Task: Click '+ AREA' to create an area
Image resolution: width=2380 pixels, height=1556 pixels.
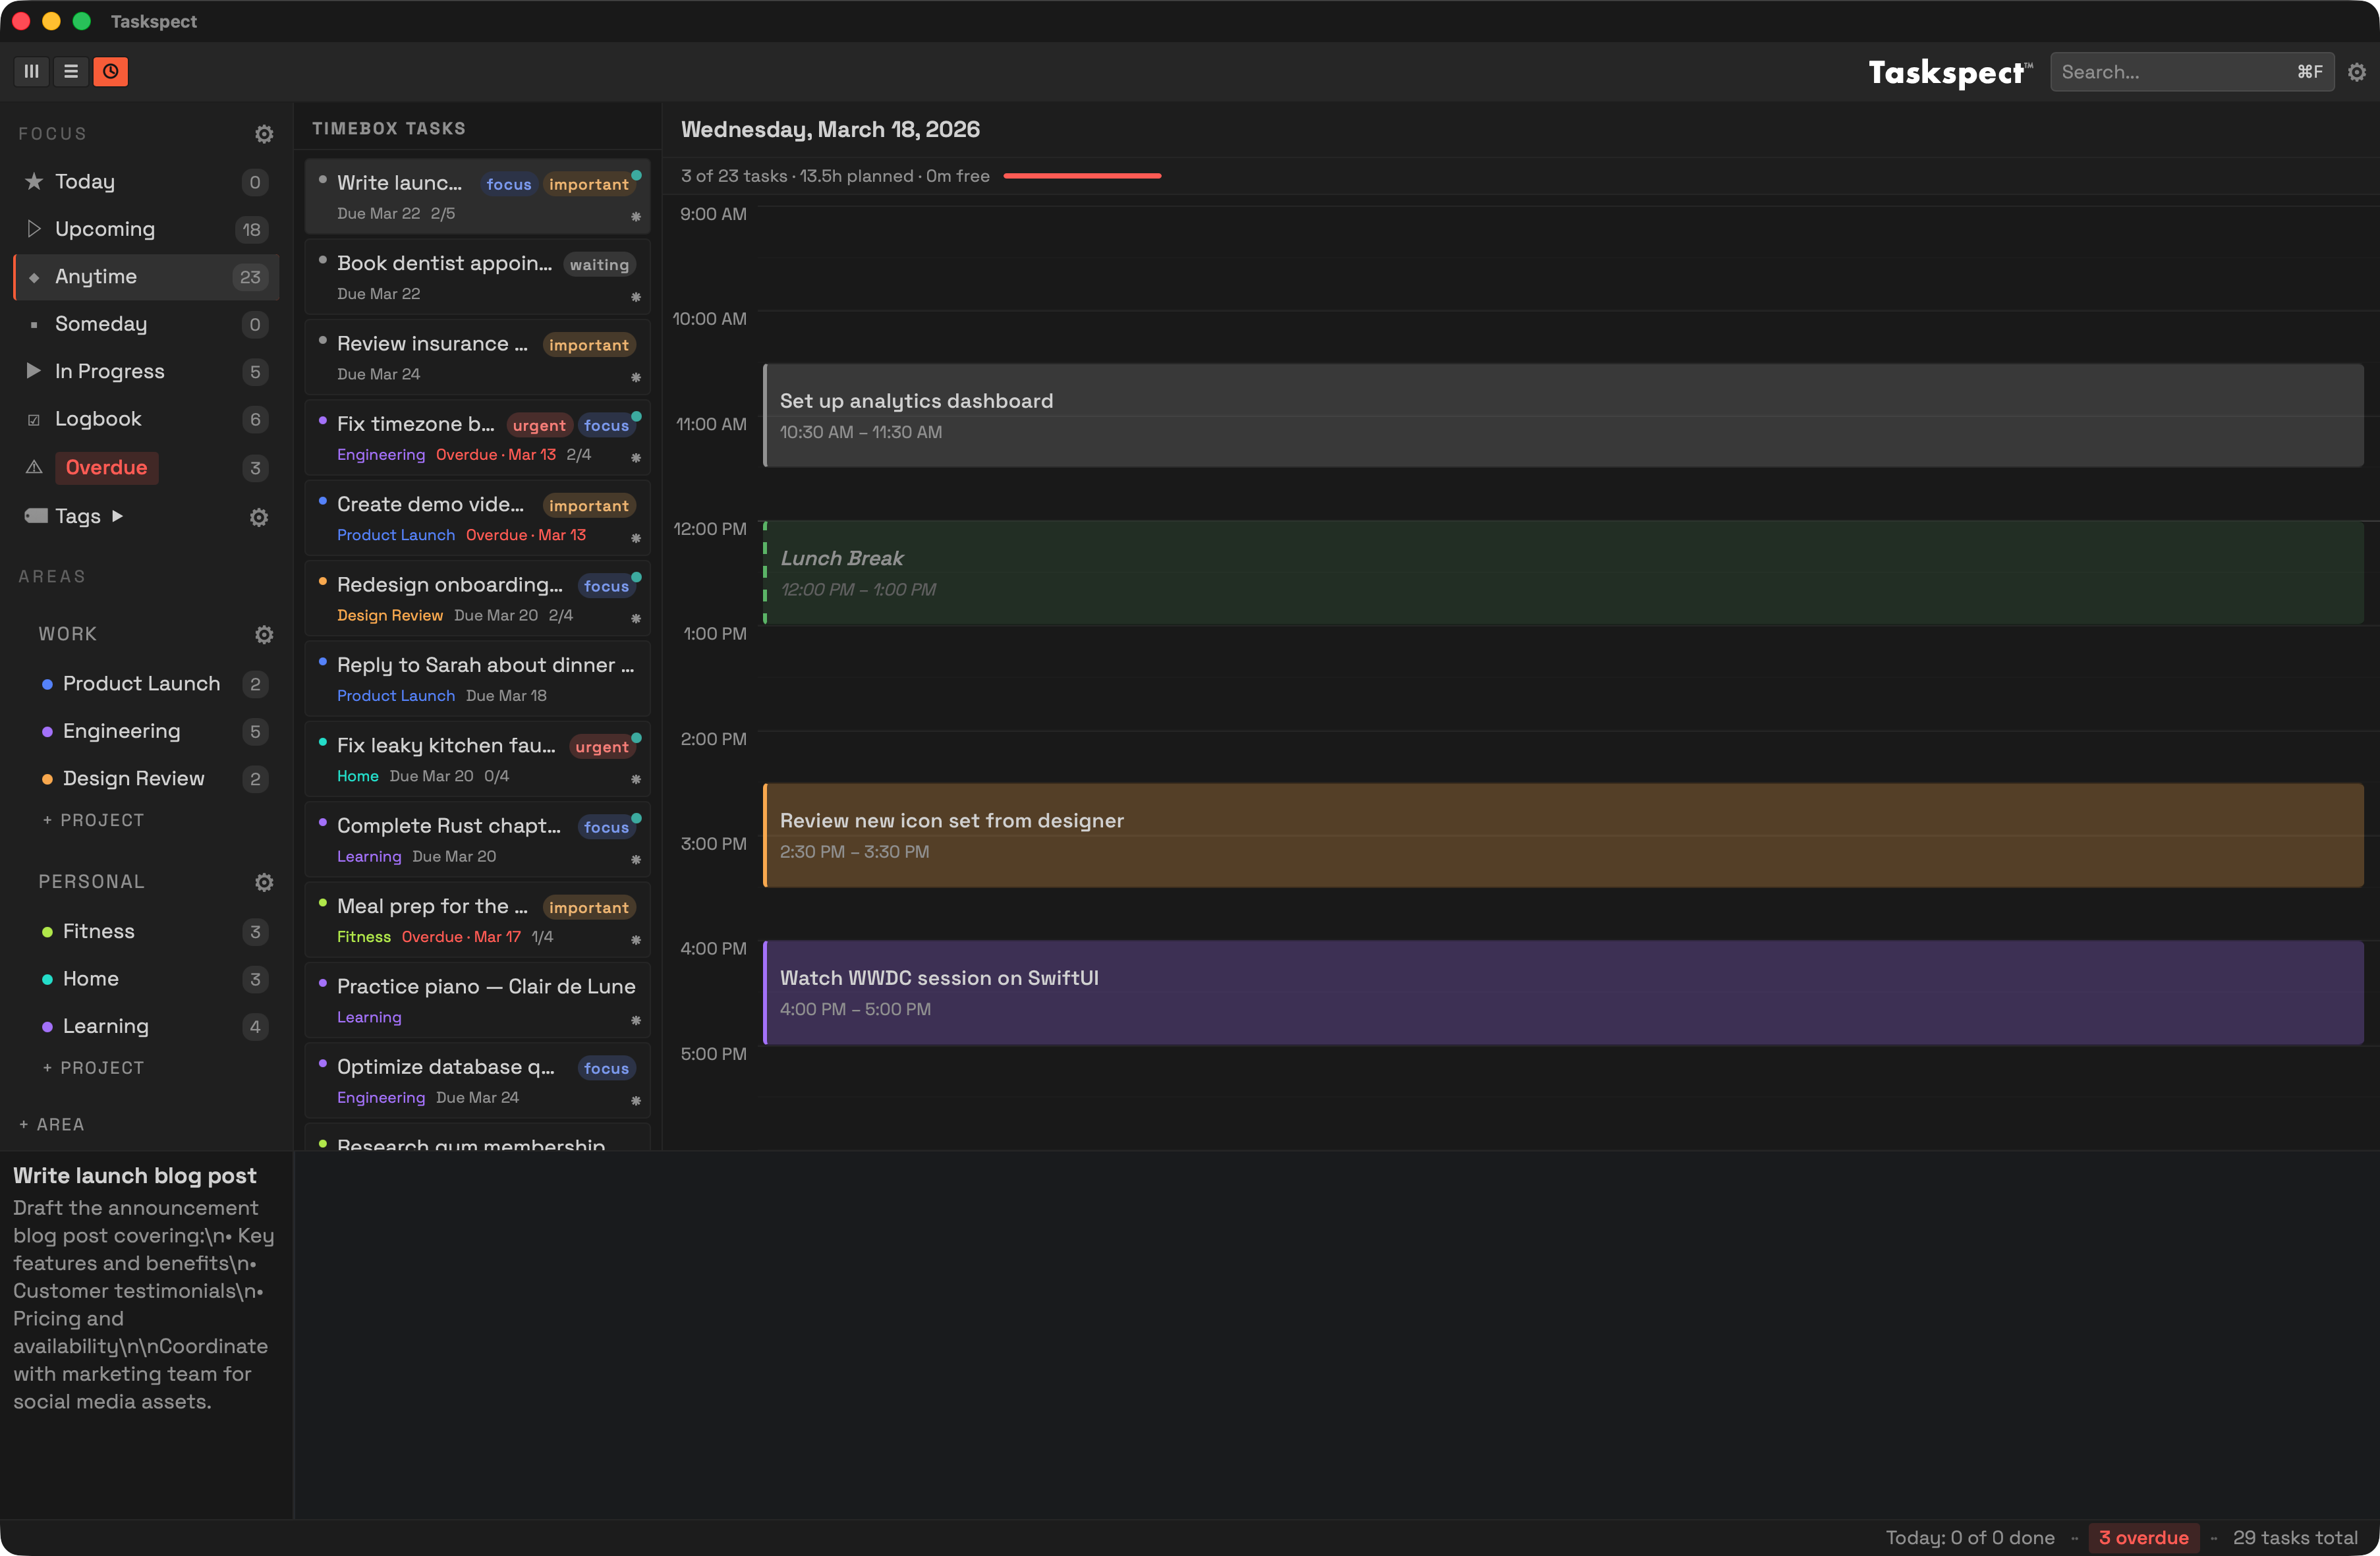Action: pyautogui.click(x=52, y=1124)
